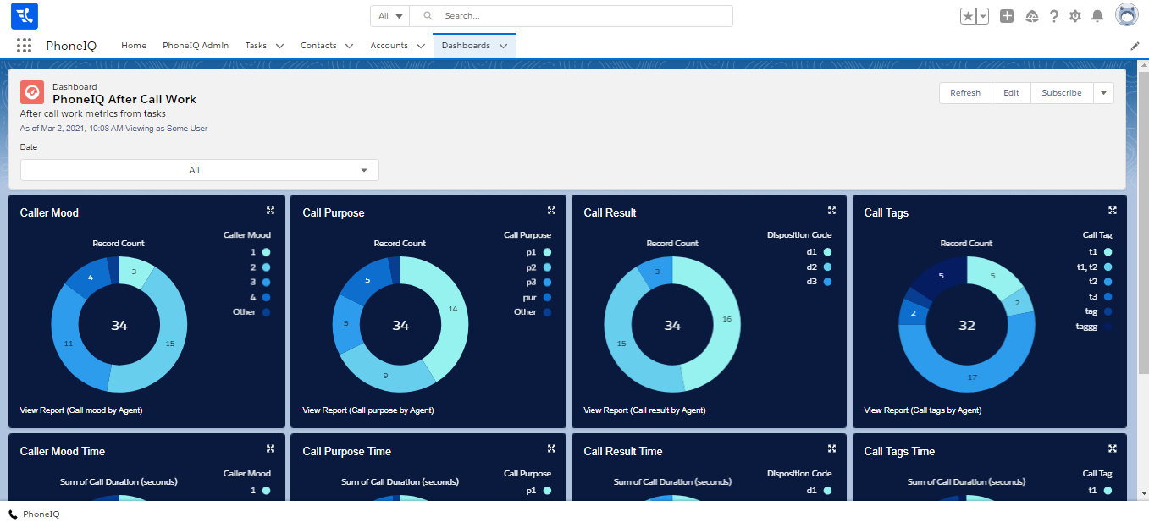Screen dimensions: 1149x528
Task: Expand the dropdown arrow next to Subscribe
Action: click(1103, 93)
